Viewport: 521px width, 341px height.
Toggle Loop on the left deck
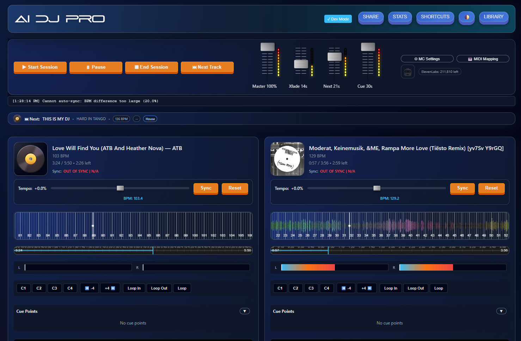[182, 288]
